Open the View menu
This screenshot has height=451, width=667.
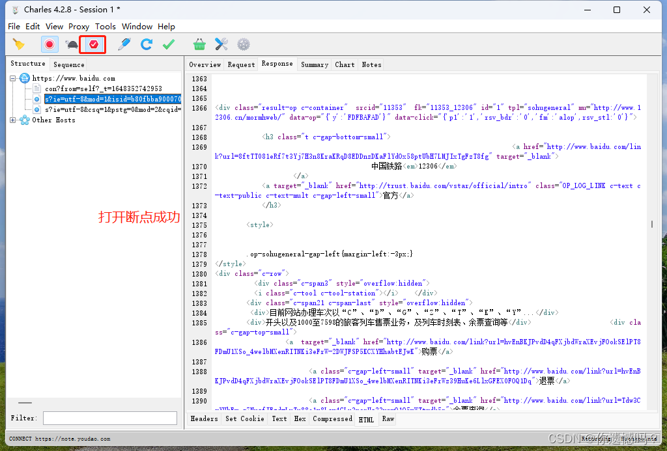[55, 26]
